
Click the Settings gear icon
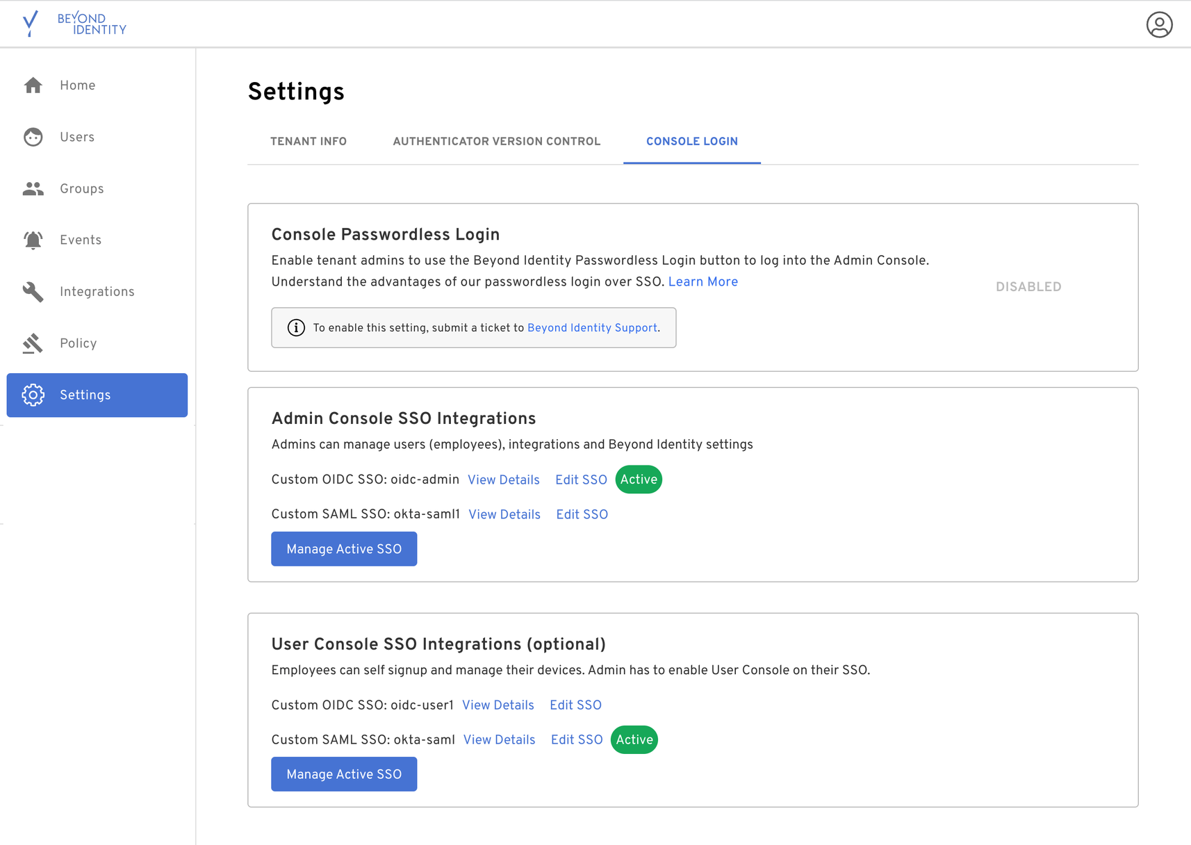click(x=33, y=395)
